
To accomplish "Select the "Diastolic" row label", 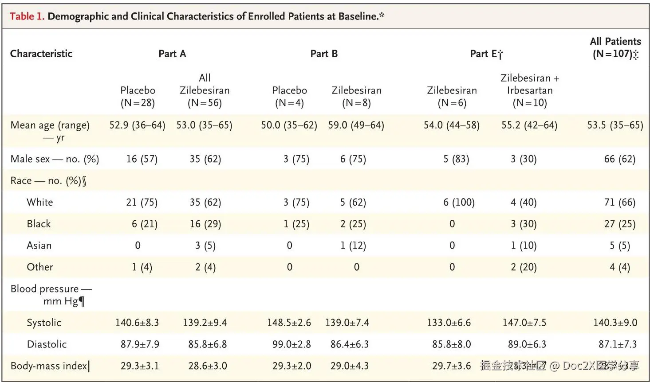I will click(x=47, y=344).
